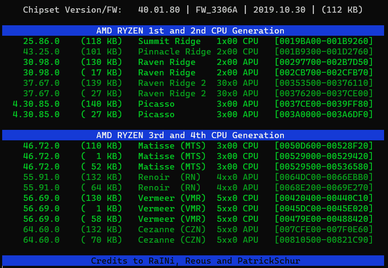
Task: Click the ( 17 KB) Raven Ridge size
Action: click(x=102, y=72)
